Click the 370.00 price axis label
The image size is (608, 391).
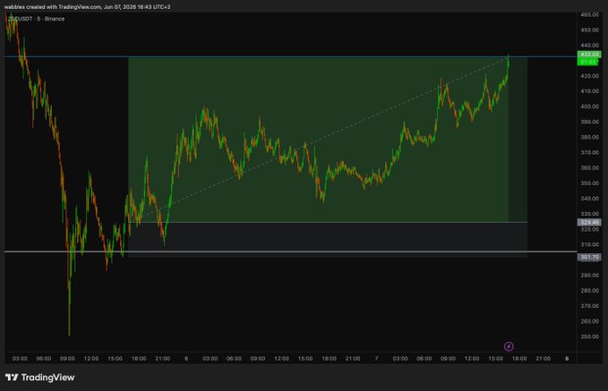589,153
